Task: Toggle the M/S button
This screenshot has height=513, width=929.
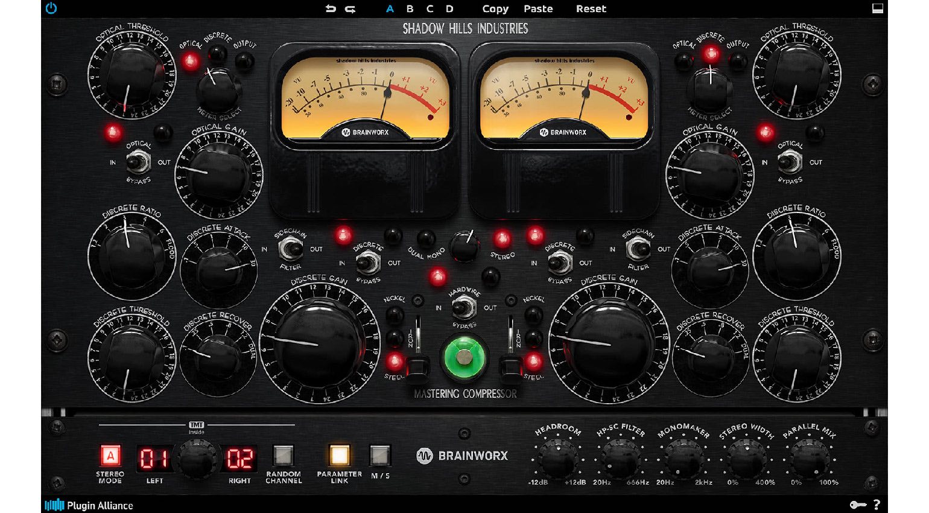Action: coord(379,456)
